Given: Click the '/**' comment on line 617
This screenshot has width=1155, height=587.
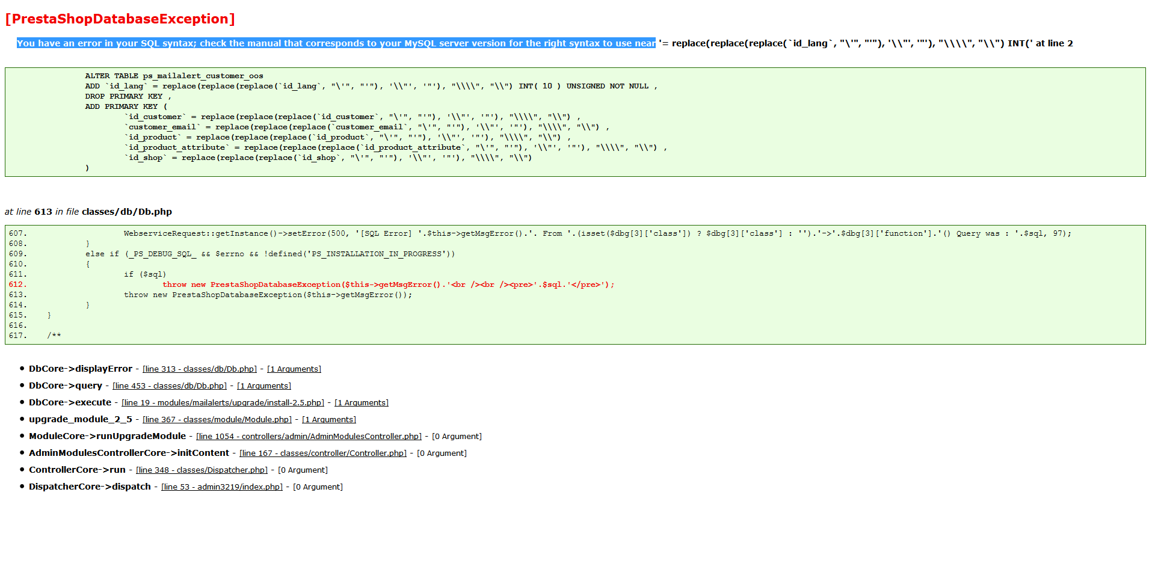Looking at the screenshot, I should click(54, 336).
